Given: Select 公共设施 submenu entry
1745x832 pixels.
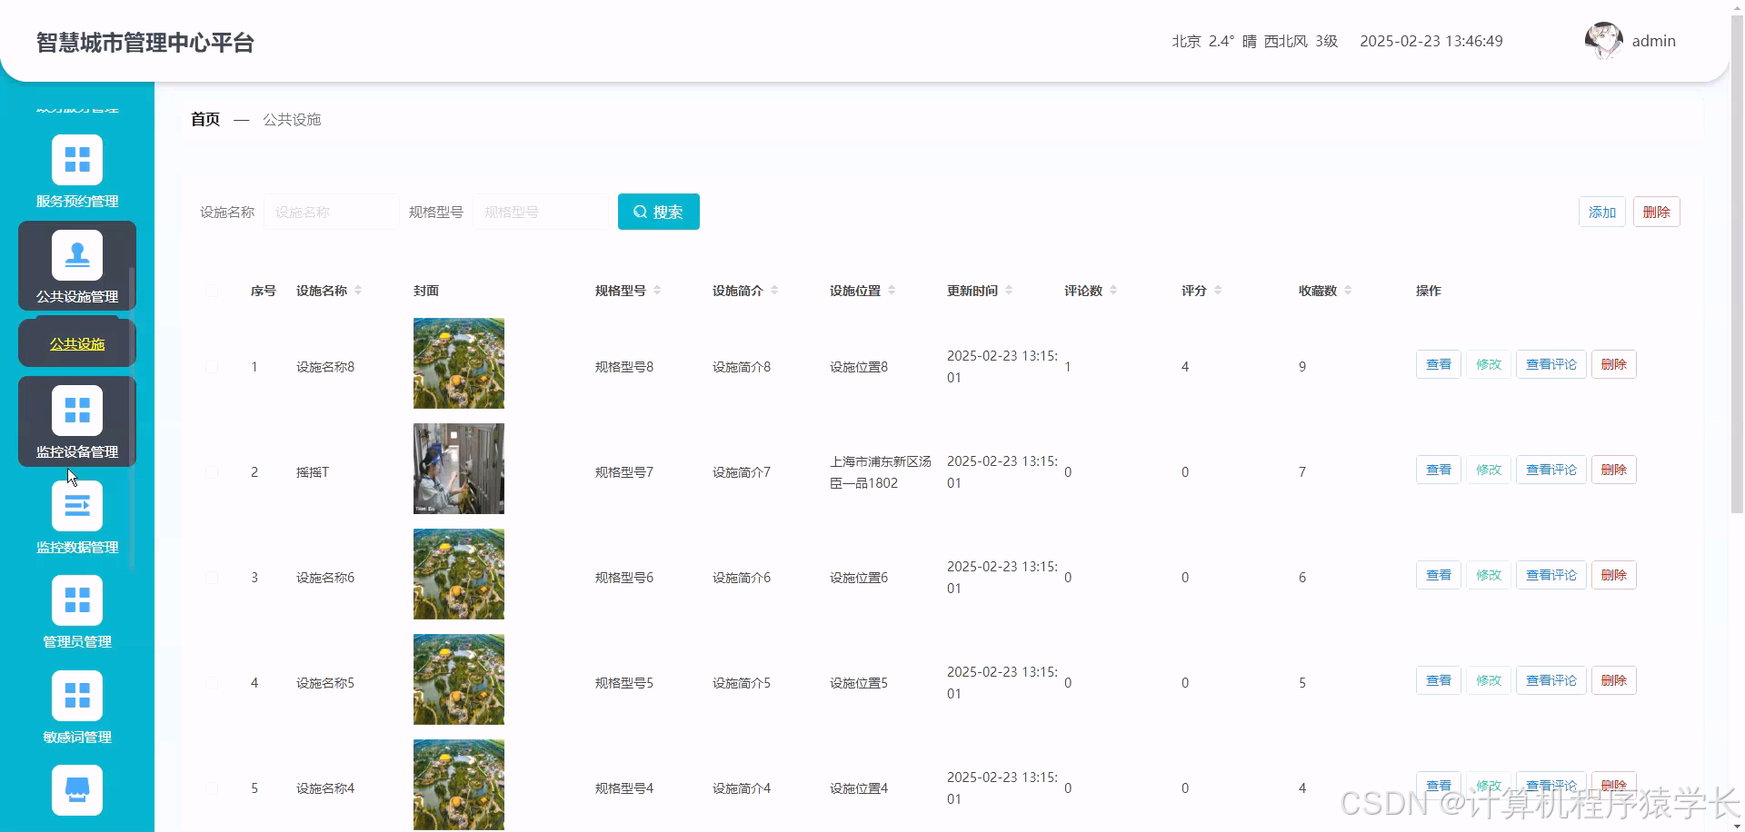Looking at the screenshot, I should pyautogui.click(x=76, y=342).
